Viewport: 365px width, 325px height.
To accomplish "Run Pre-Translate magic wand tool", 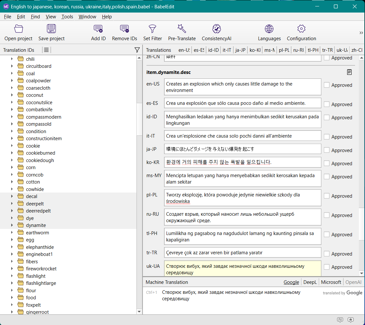I will (x=182, y=29).
